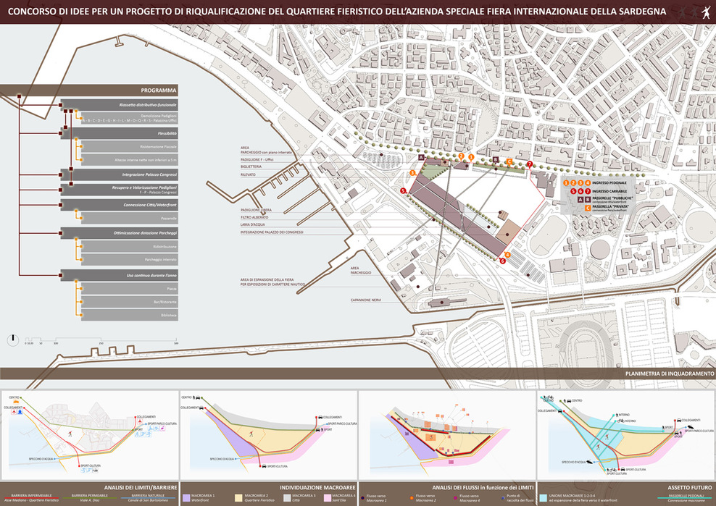
Task: Select the Ottimizzazione dotazione Parcheggi bar
Action: pos(119,233)
